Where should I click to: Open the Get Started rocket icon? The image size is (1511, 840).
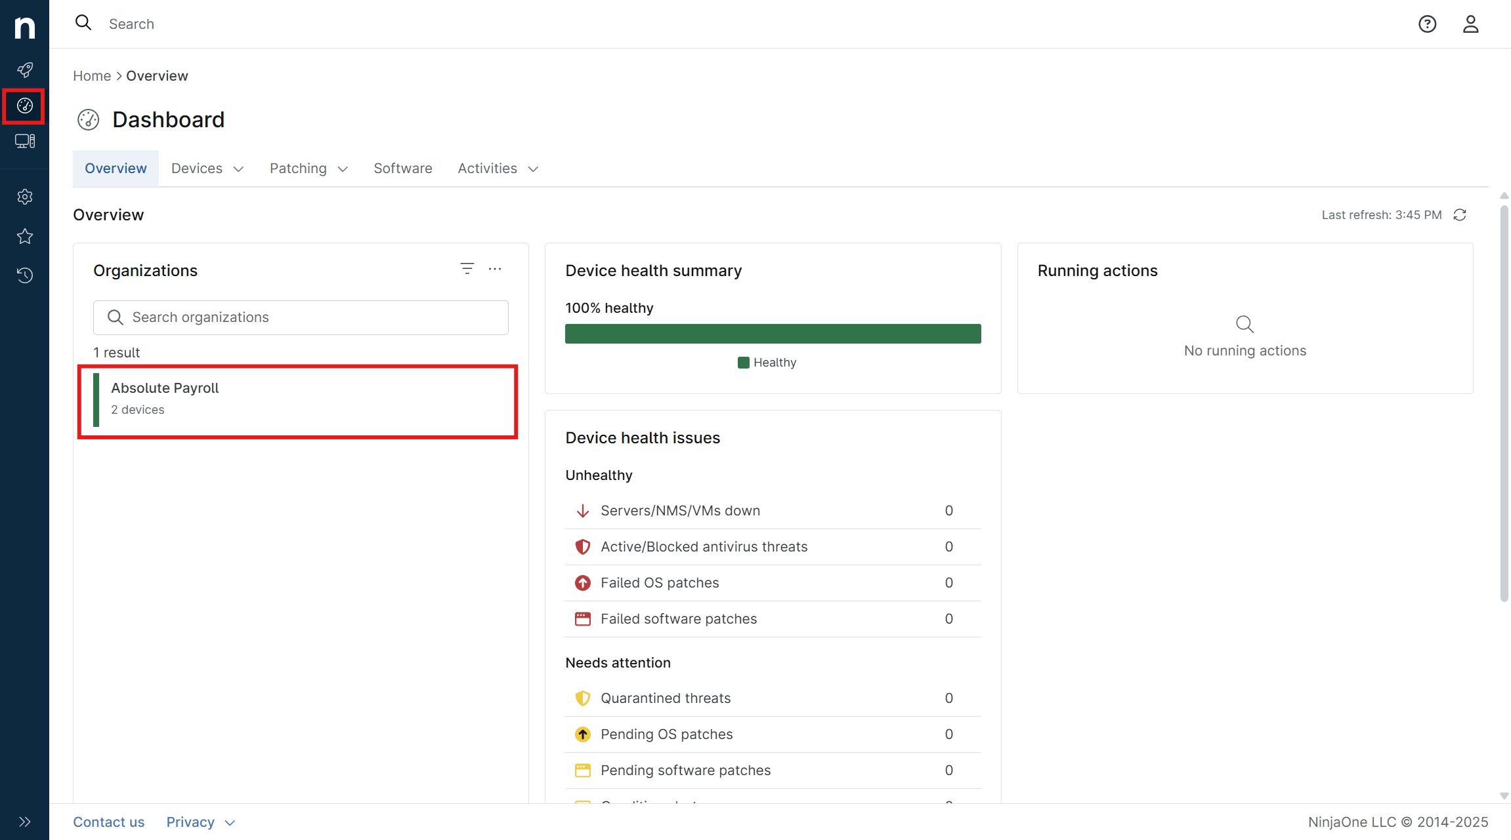(x=25, y=70)
